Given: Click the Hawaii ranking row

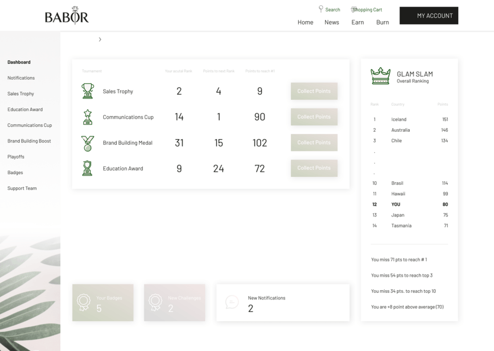Looking at the screenshot, I should 410,194.
